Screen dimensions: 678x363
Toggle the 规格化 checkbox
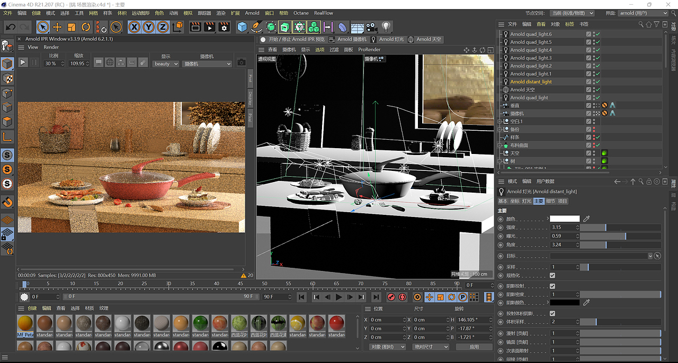tap(552, 275)
